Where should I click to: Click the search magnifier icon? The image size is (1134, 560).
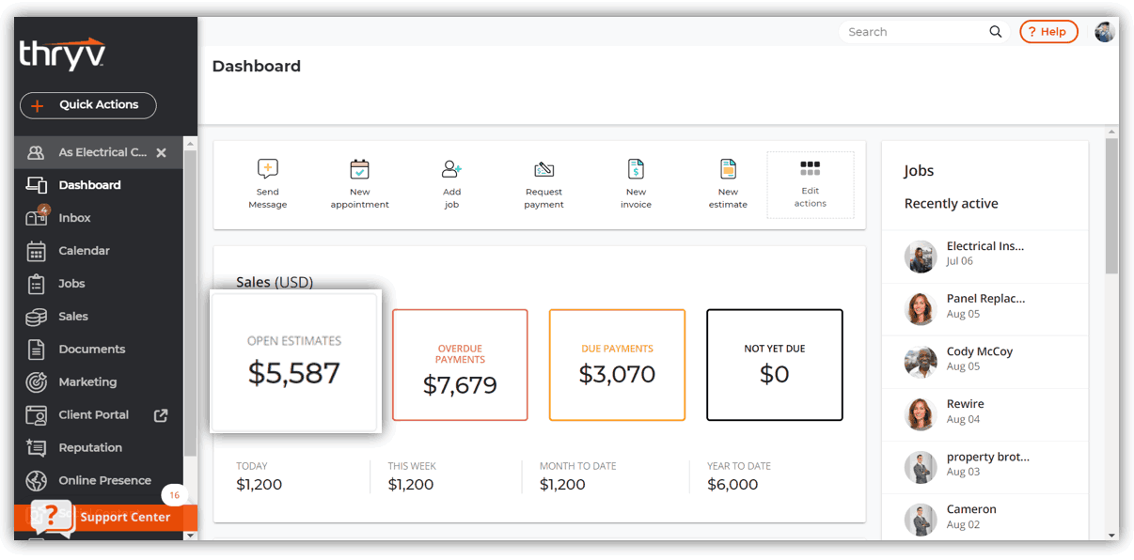tap(995, 31)
